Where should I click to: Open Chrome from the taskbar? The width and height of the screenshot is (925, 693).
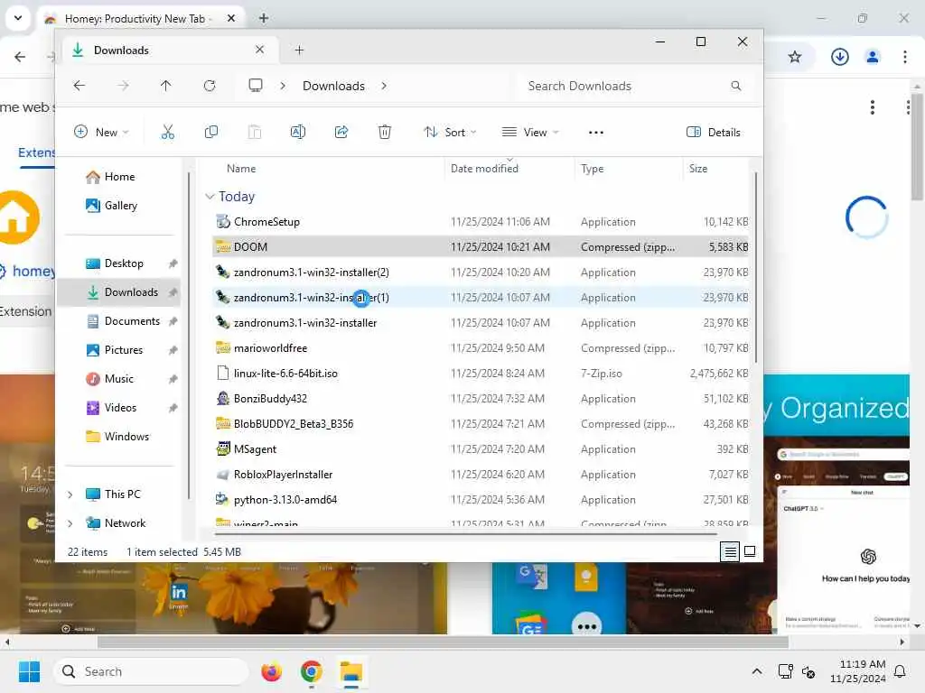(x=311, y=671)
